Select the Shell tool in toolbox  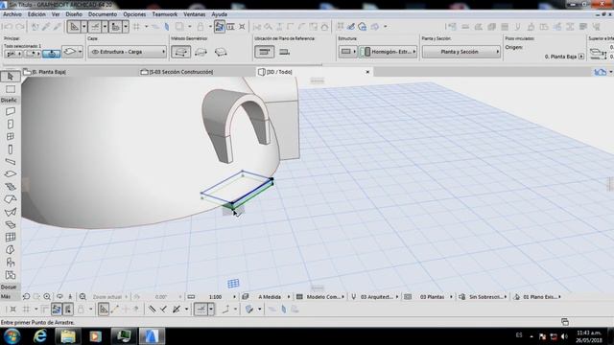[x=11, y=212]
